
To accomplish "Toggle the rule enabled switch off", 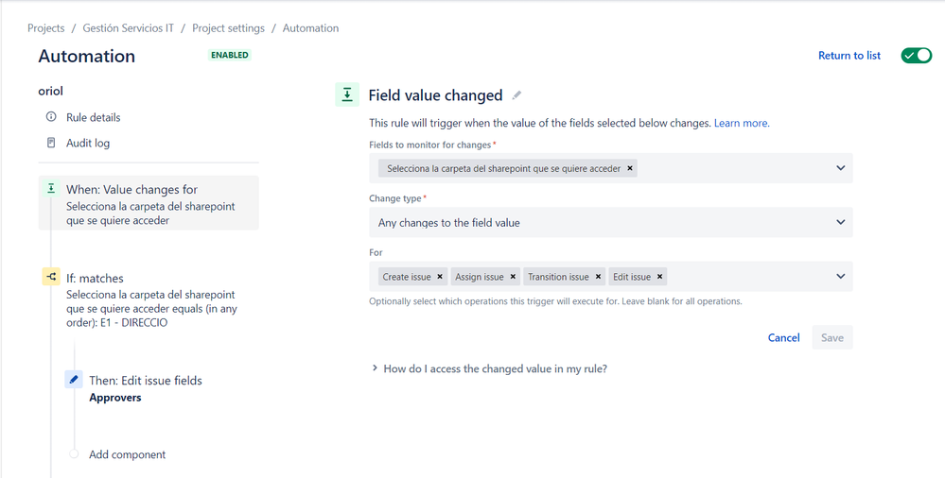I will point(916,56).
